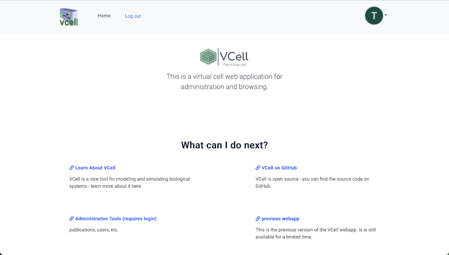This screenshot has width=449, height=255.
Task: Click the virtual cell web application tagline
Action: (224, 81)
